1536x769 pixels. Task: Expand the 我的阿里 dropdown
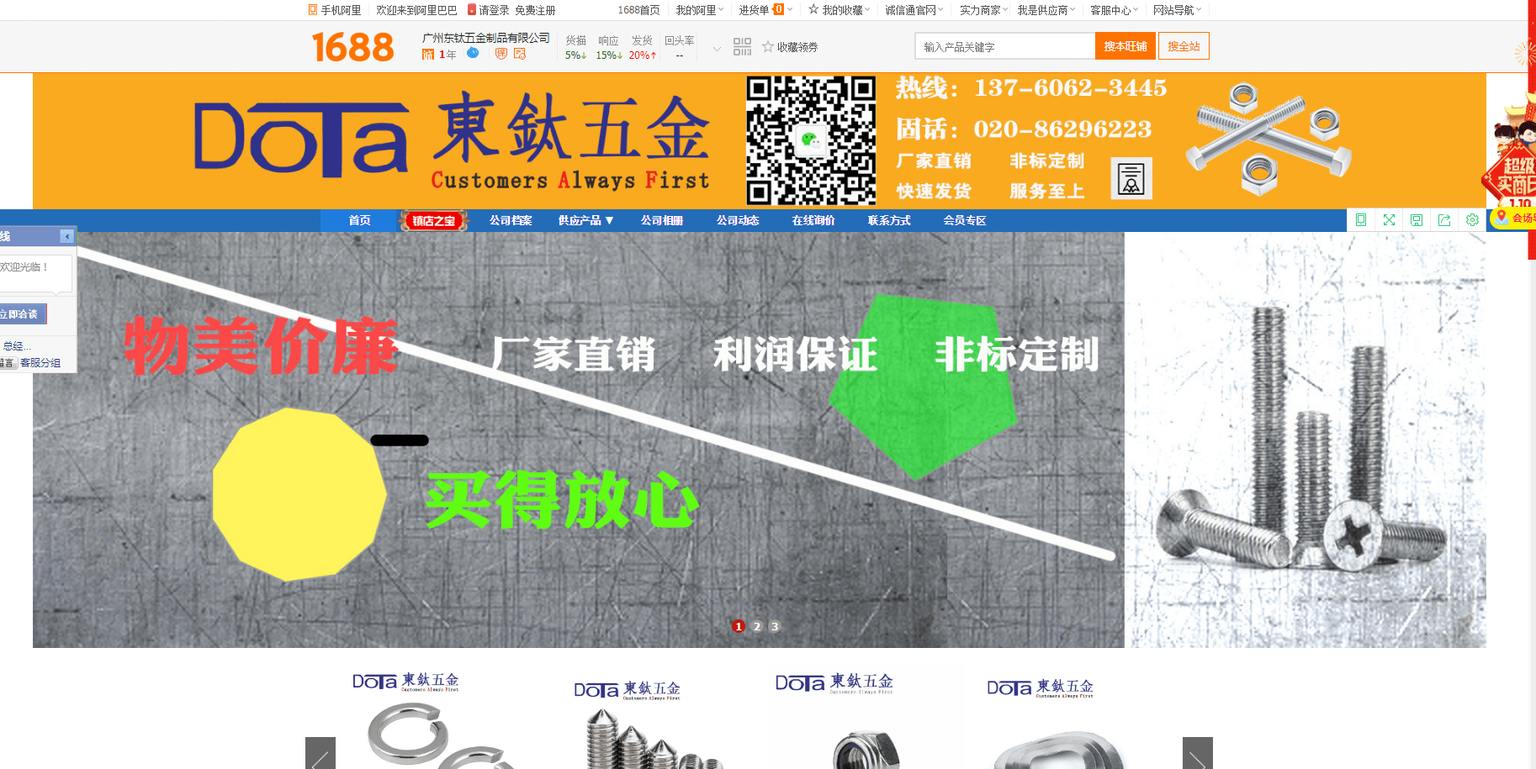pyautogui.click(x=699, y=10)
